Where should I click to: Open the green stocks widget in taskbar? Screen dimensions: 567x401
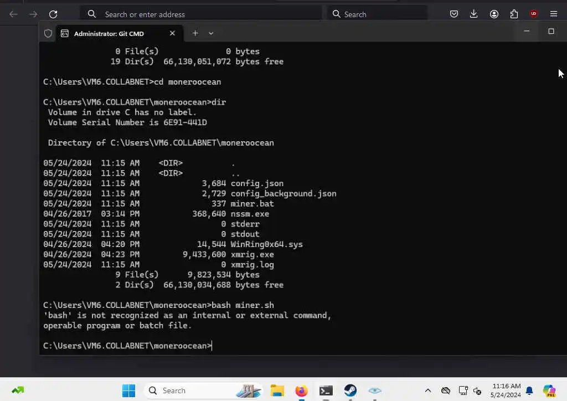coord(18,390)
